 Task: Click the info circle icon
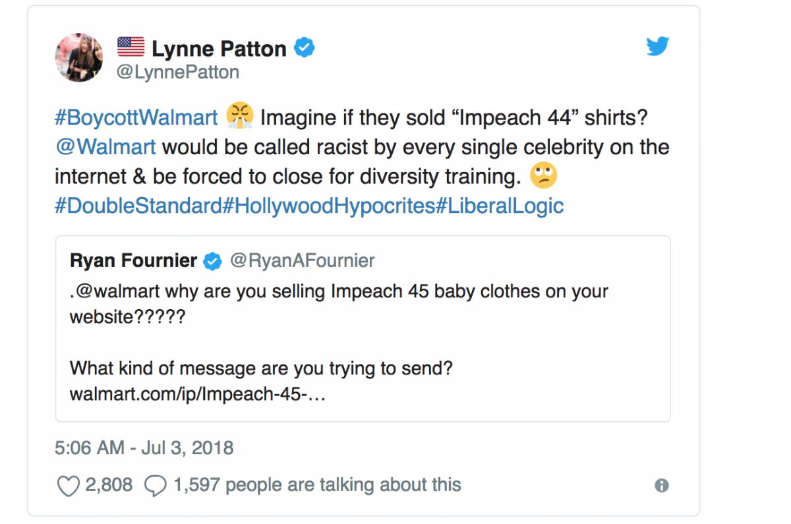click(662, 486)
